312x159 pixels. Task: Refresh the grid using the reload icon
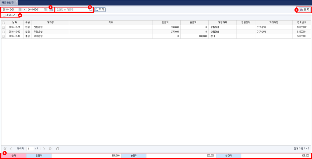click(58, 148)
